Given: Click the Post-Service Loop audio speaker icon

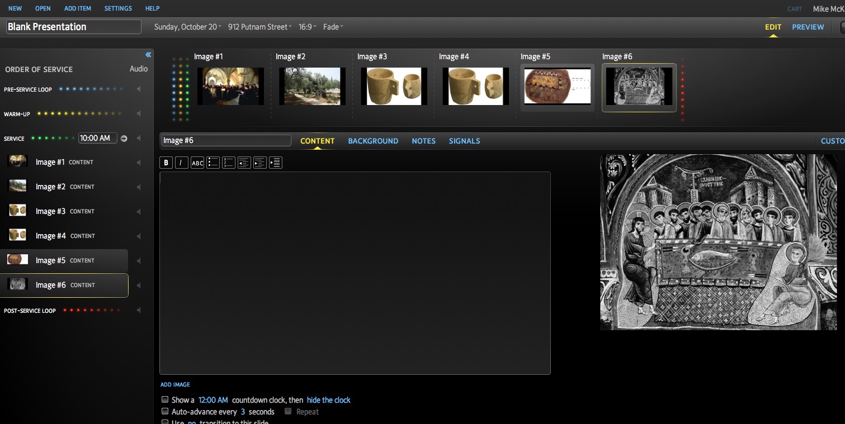Looking at the screenshot, I should click(139, 311).
